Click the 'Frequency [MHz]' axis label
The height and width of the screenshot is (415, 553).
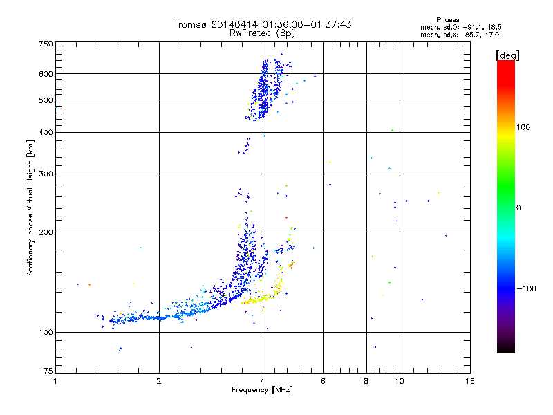pyautogui.click(x=262, y=390)
